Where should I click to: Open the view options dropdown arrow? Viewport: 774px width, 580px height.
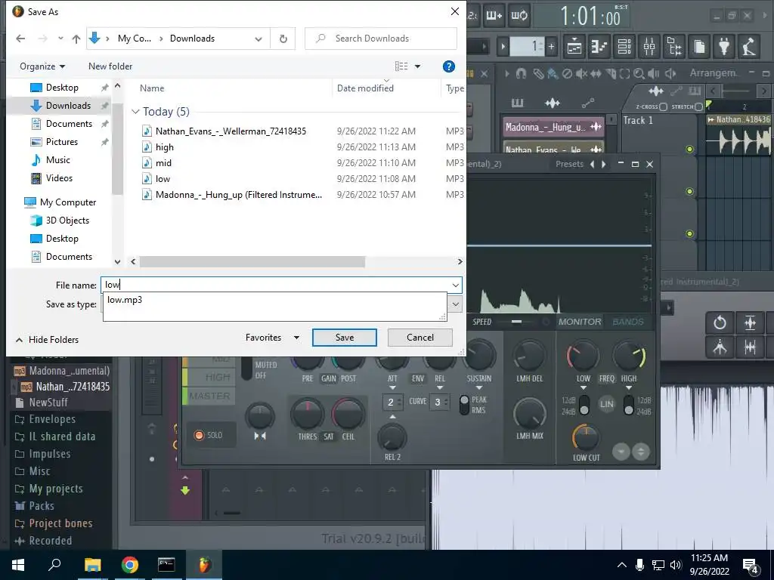[417, 66]
